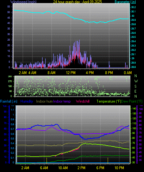Click 4 AM on the wind chart time axis
The width and height of the screenshot is (144, 172).
tap(32, 73)
